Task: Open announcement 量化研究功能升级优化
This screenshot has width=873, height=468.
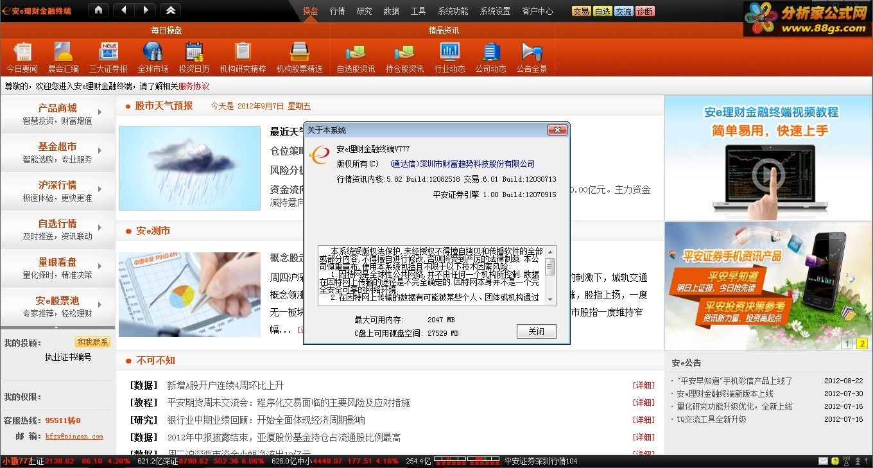Action: (x=735, y=406)
